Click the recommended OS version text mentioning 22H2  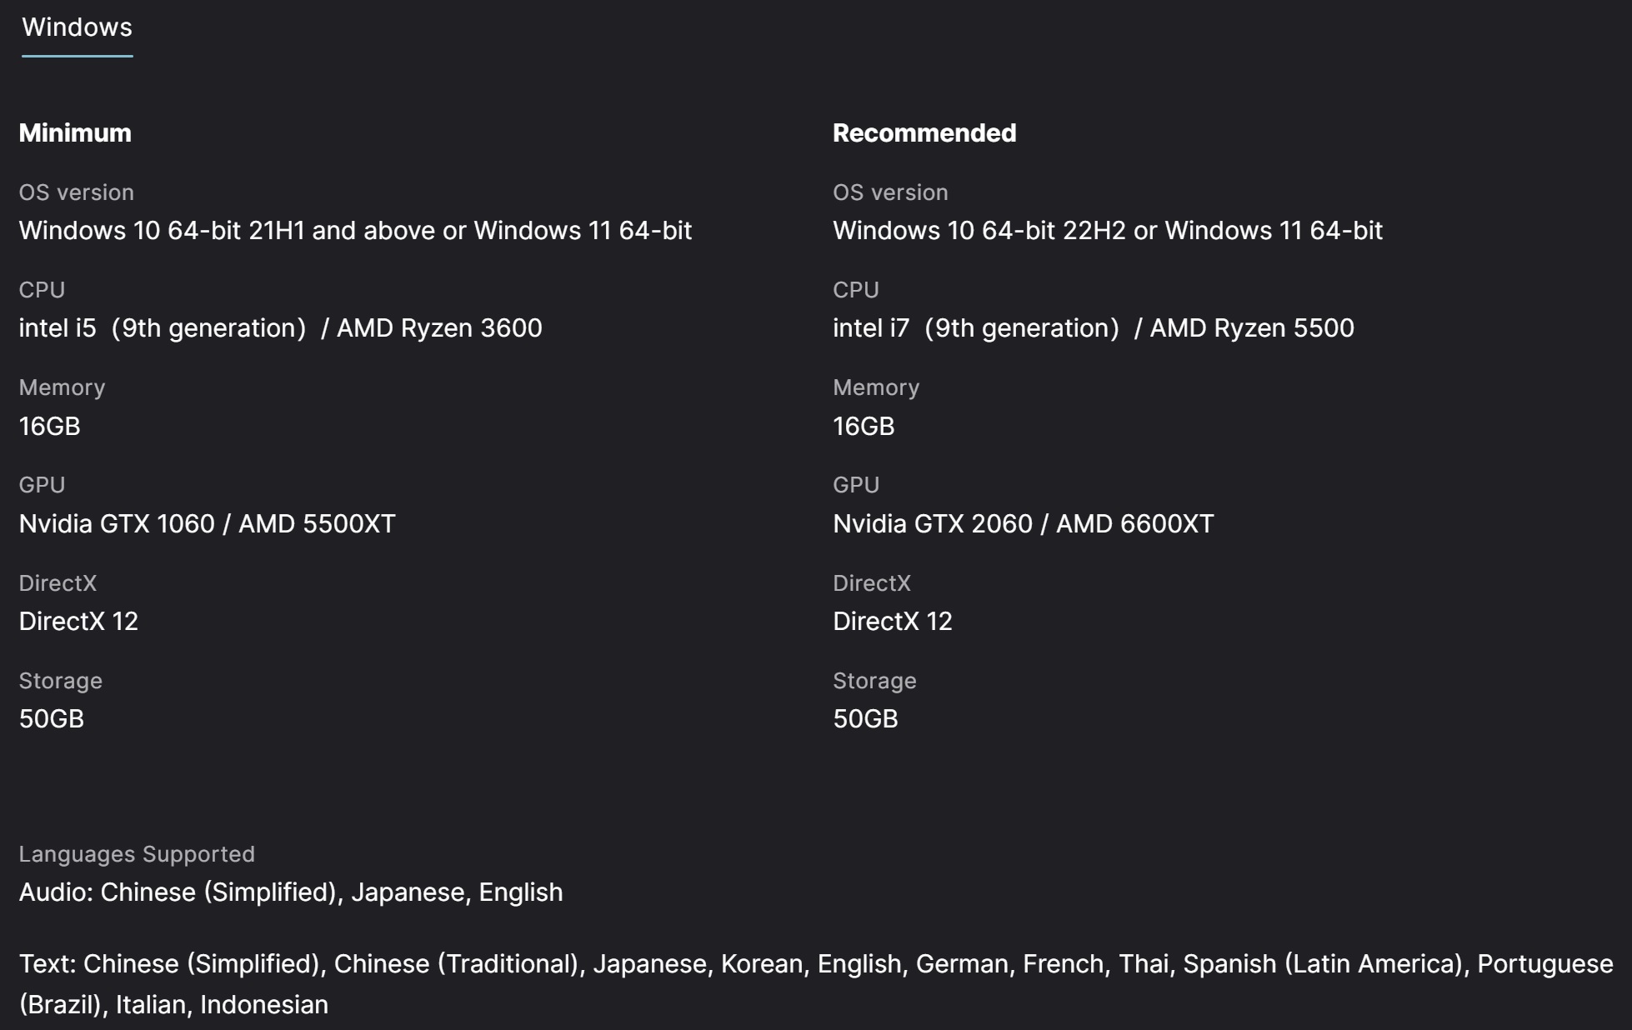click(x=1107, y=231)
